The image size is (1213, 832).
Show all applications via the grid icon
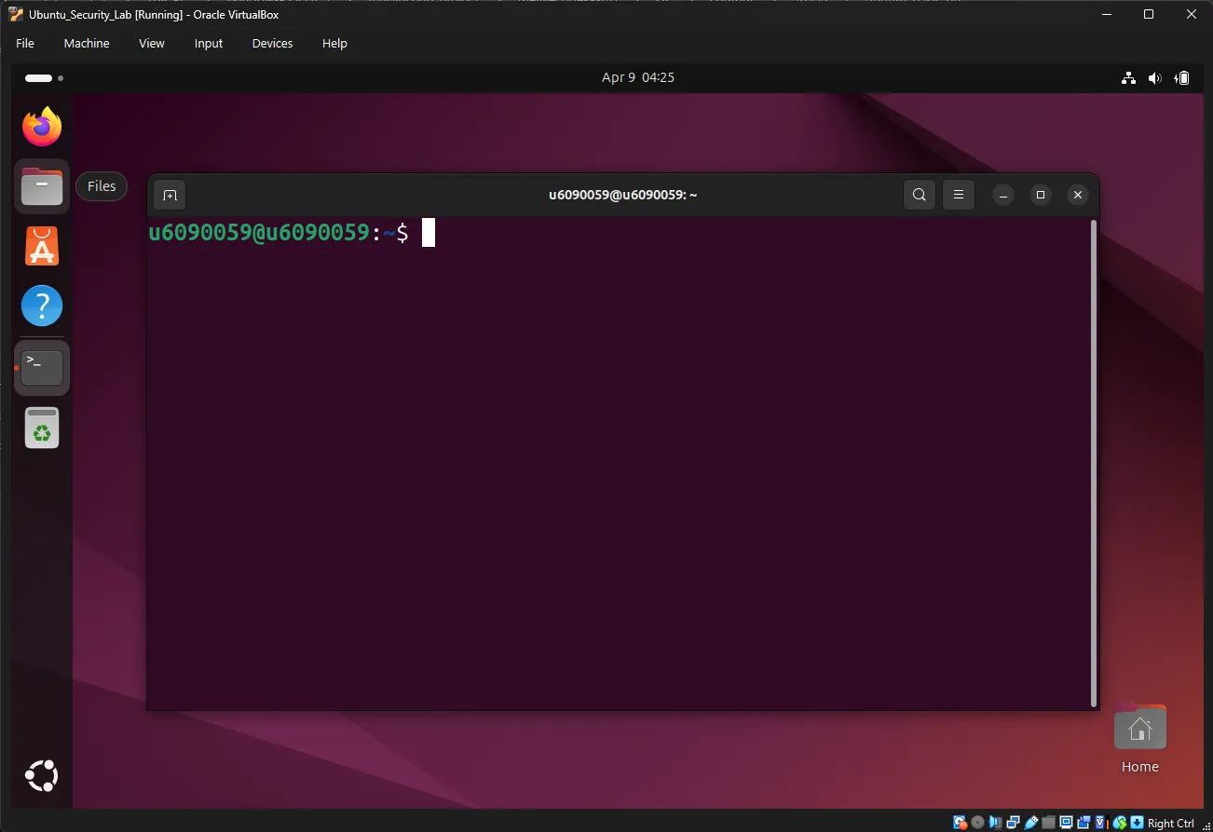[41, 774]
